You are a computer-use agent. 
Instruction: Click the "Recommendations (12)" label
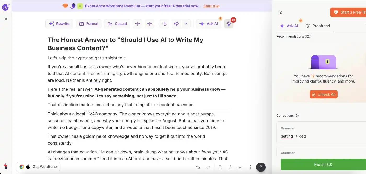(293, 36)
